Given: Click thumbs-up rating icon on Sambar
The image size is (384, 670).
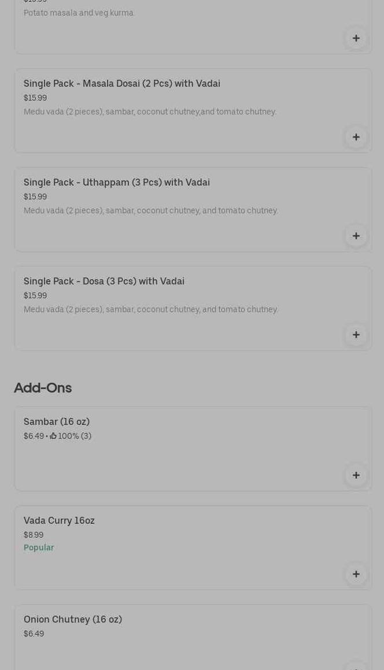Looking at the screenshot, I should (x=53, y=436).
